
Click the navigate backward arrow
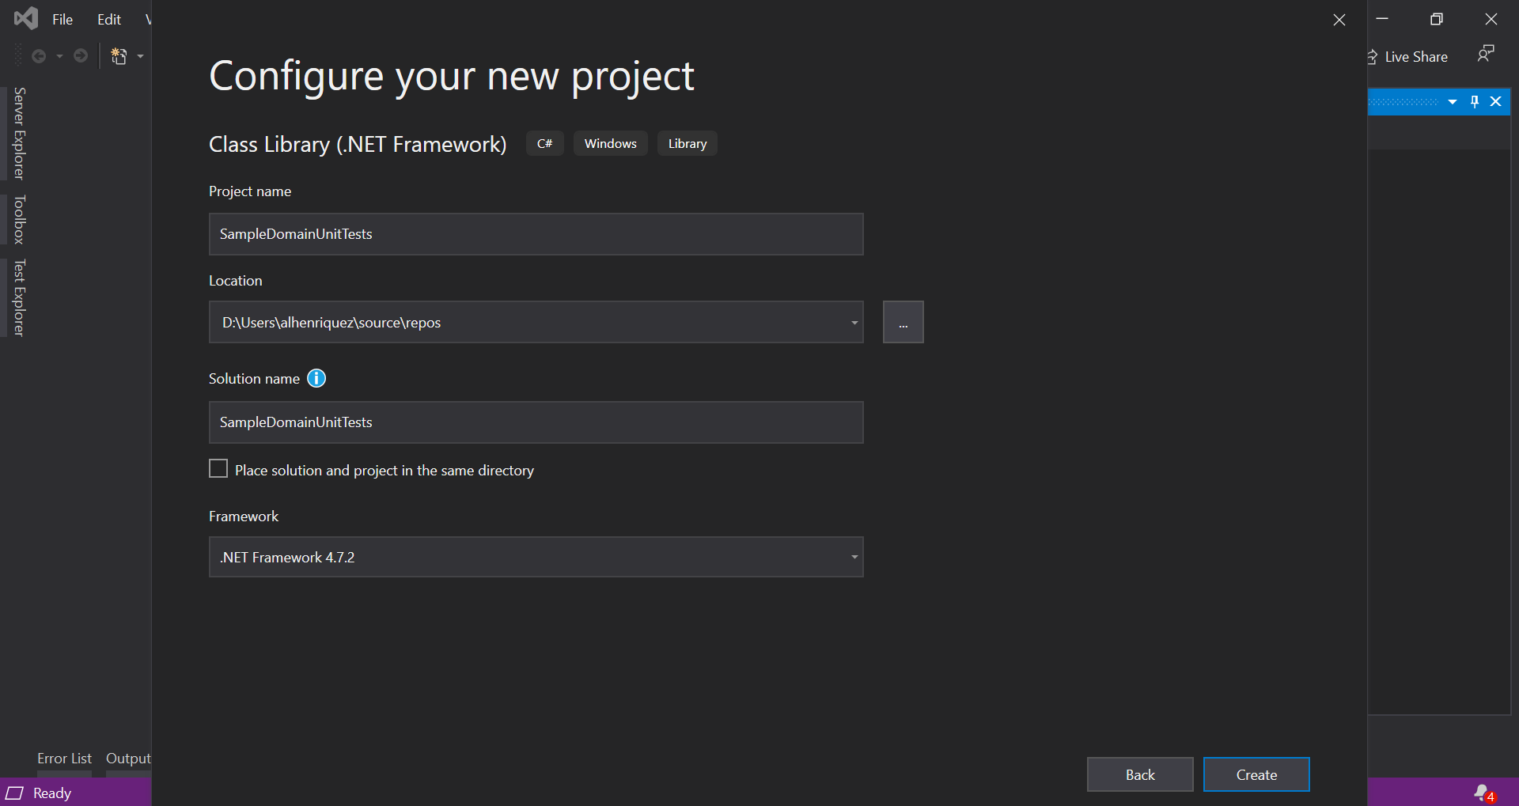click(39, 55)
